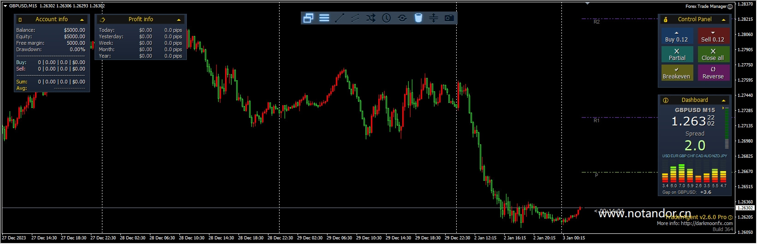Click the P pivot level label
The height and width of the screenshot is (244, 757).
pyautogui.click(x=596, y=175)
